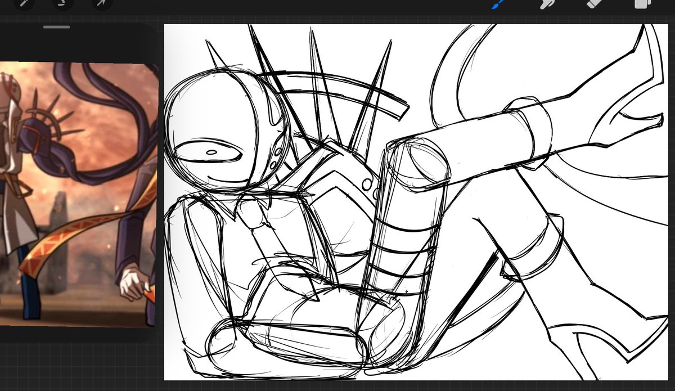Open the Adjustments magic wand menu
This screenshot has height=391, width=675.
pos(24,3)
